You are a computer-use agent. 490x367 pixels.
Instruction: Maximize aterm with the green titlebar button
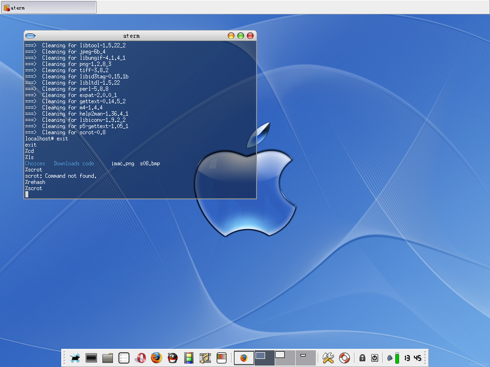click(x=241, y=35)
